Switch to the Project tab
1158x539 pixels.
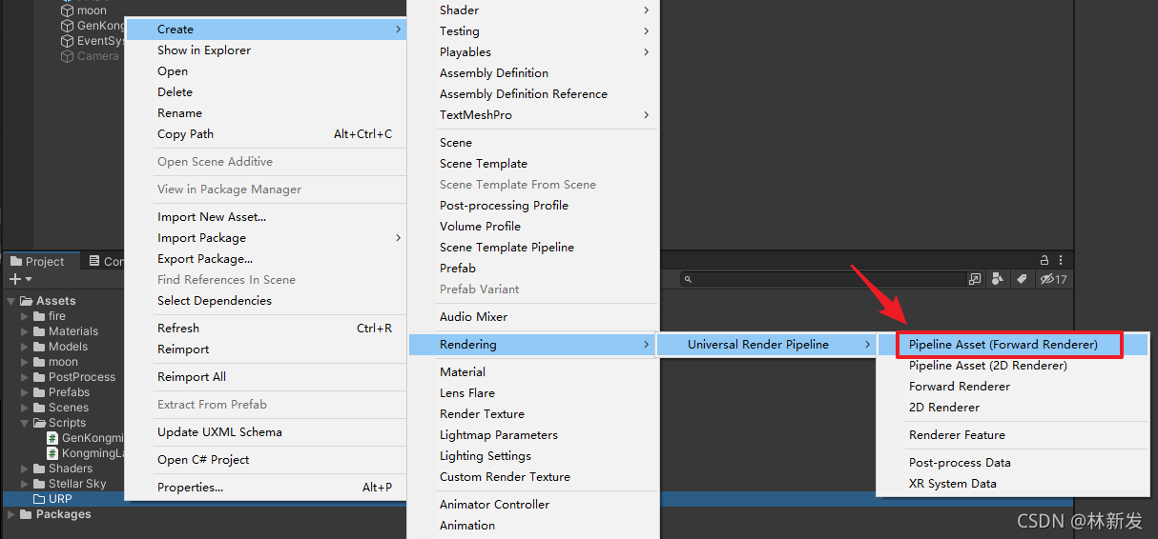point(37,261)
